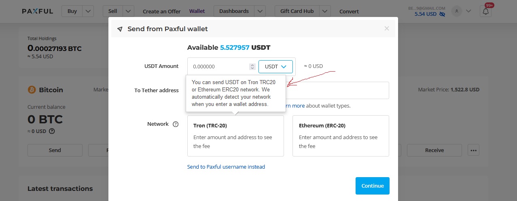This screenshot has height=201, width=517.
Task: Click Market Price 1,522.8 USD text
Action: (x=449, y=90)
